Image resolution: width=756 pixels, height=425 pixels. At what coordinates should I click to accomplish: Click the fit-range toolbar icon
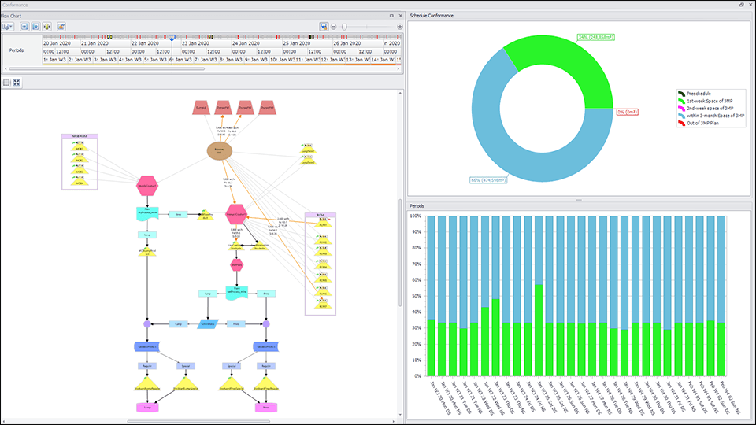point(35,27)
